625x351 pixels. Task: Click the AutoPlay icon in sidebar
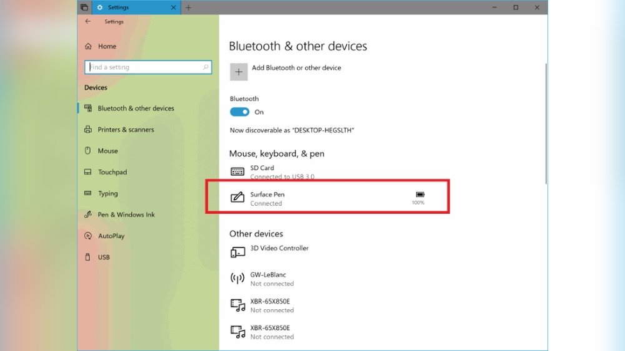click(x=88, y=236)
